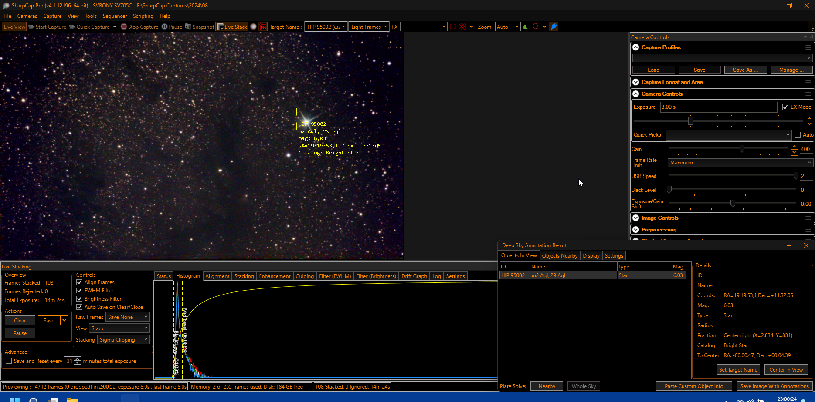
Task: Click the Gain slider handle
Action: (x=742, y=149)
